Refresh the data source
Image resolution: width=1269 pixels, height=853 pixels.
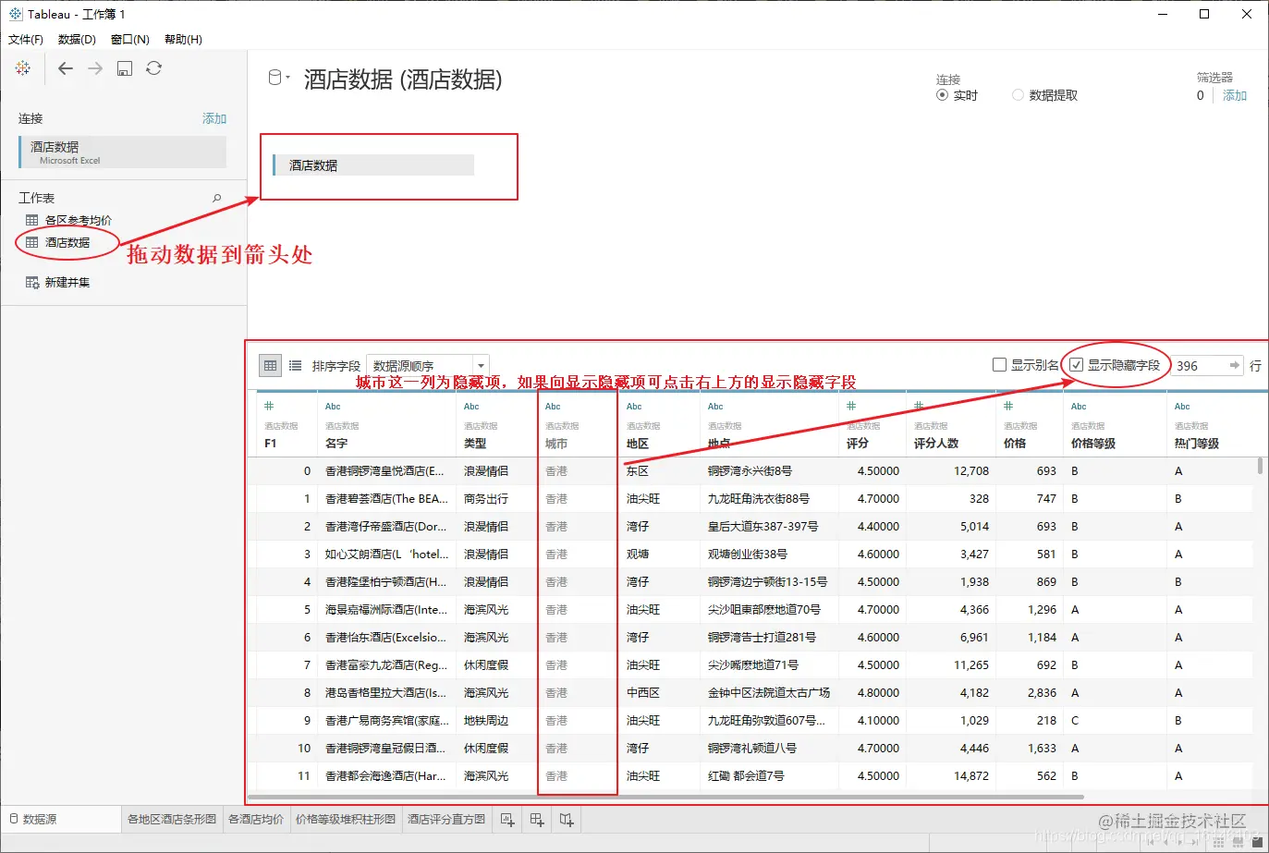coord(154,68)
